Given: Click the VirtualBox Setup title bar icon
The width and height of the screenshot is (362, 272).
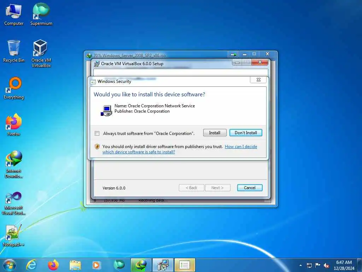Looking at the screenshot, I should [97, 64].
